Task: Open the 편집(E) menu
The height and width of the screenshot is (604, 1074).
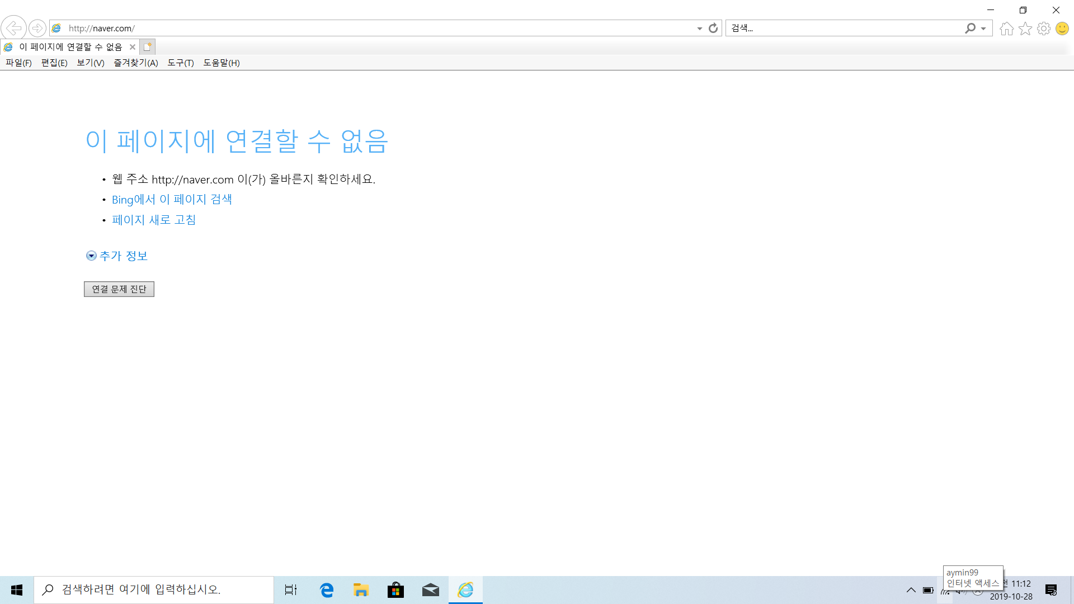Action: (x=54, y=63)
